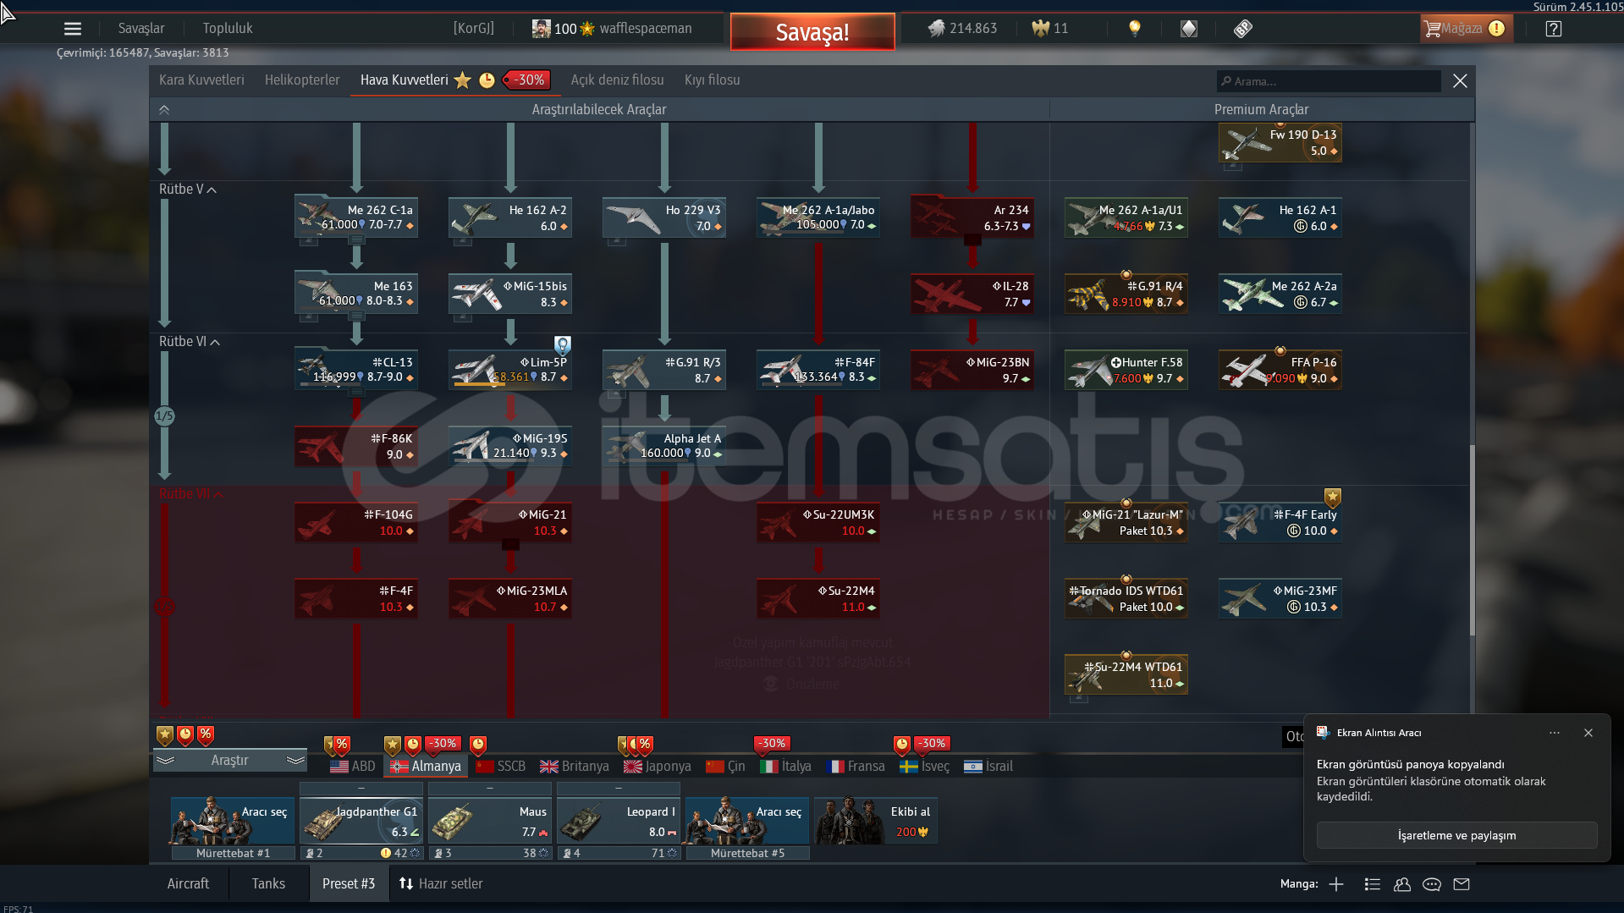
Task: Recruit crew with Ekibi al
Action: pos(876,821)
